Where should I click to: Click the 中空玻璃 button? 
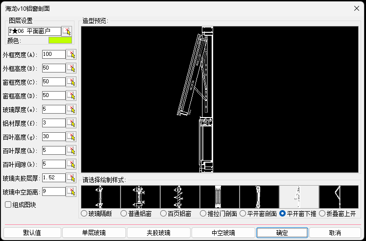(x=223, y=233)
